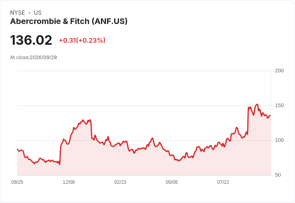This screenshot has height=203, width=295.
Task: Click the 02/23 x-axis date label
Action: pos(120,182)
